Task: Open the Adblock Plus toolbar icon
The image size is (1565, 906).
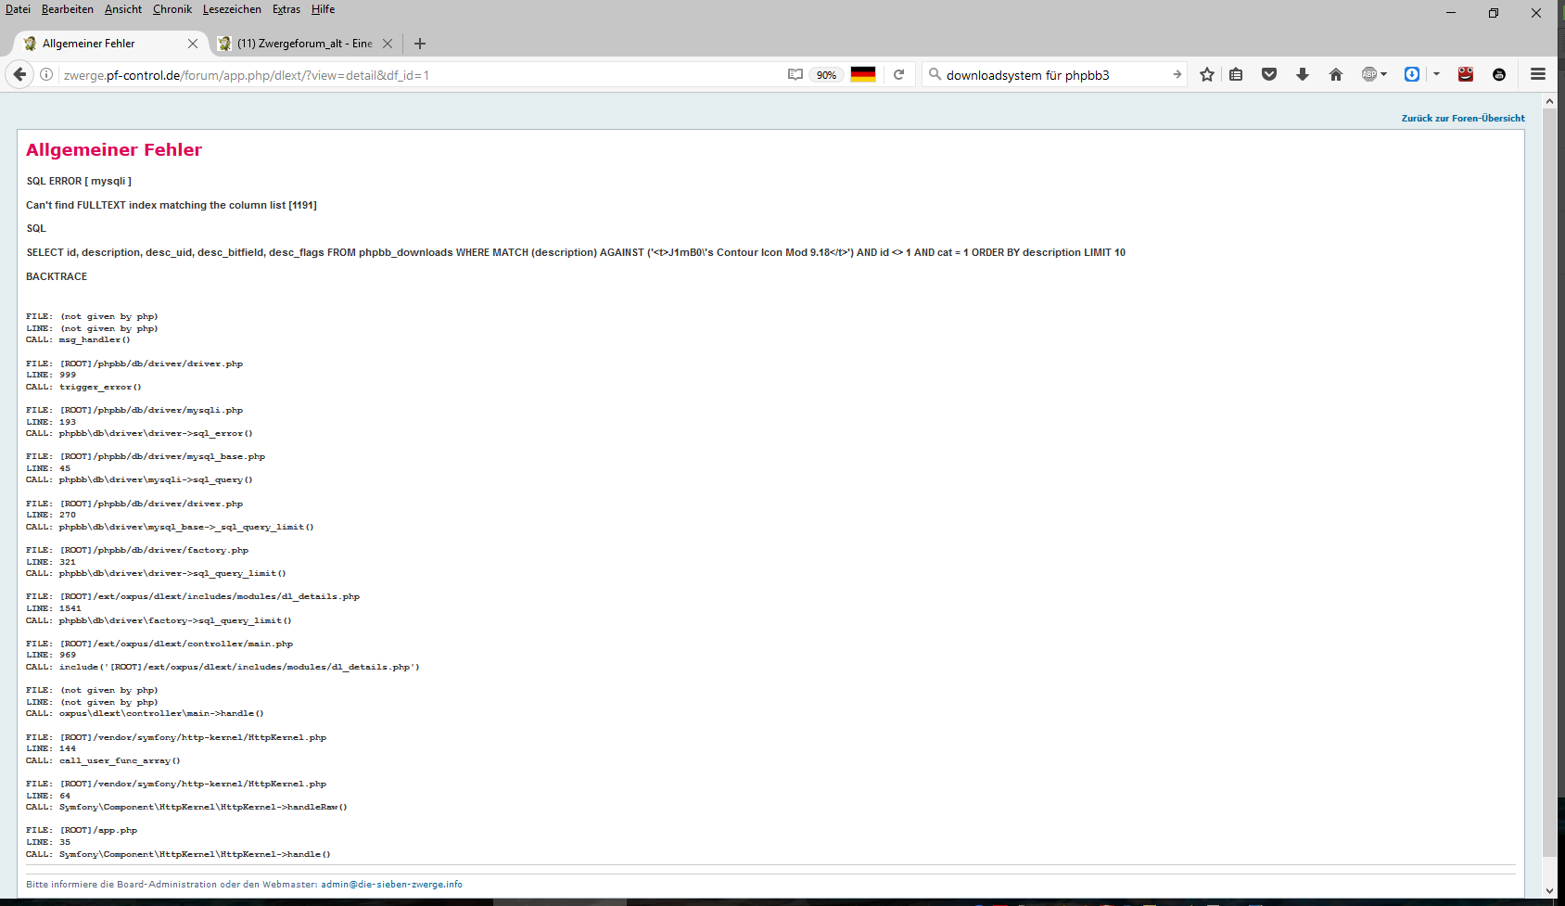Action: point(1369,74)
